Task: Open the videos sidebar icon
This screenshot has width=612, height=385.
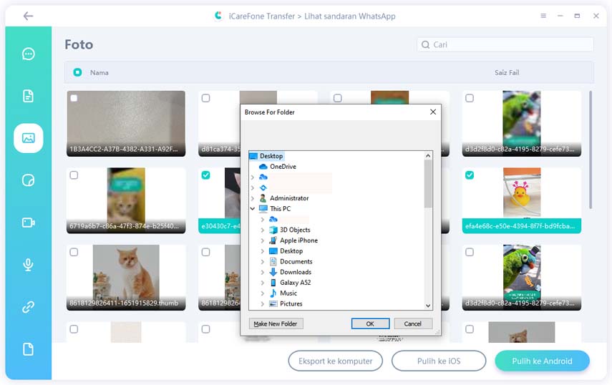Action: click(x=28, y=223)
